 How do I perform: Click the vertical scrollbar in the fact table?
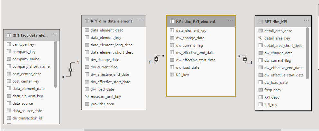[56, 64]
